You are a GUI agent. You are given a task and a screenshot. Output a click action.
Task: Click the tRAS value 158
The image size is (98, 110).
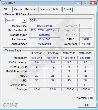[x=85, y=76]
